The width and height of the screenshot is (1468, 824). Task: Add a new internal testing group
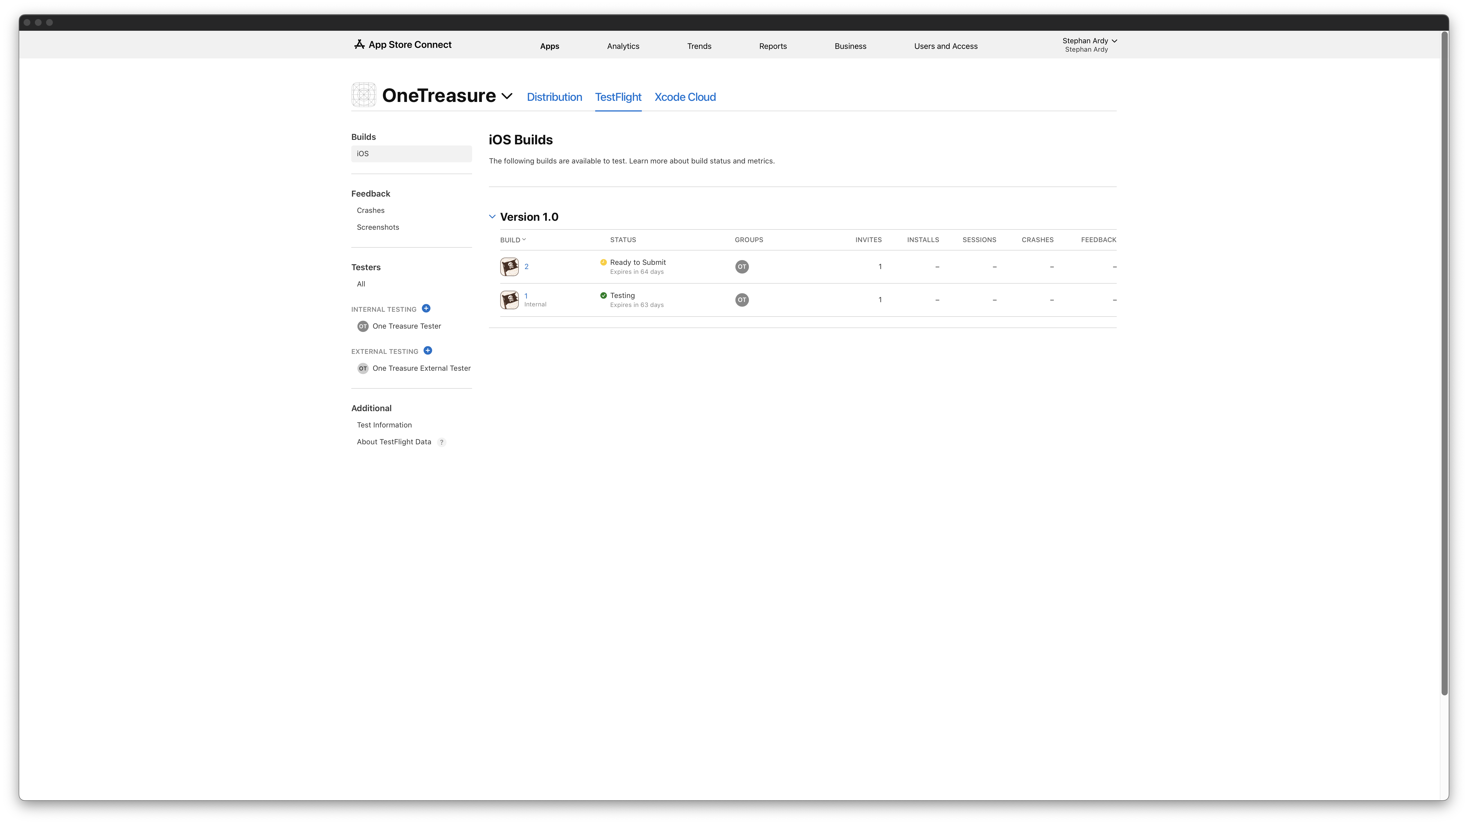point(426,309)
